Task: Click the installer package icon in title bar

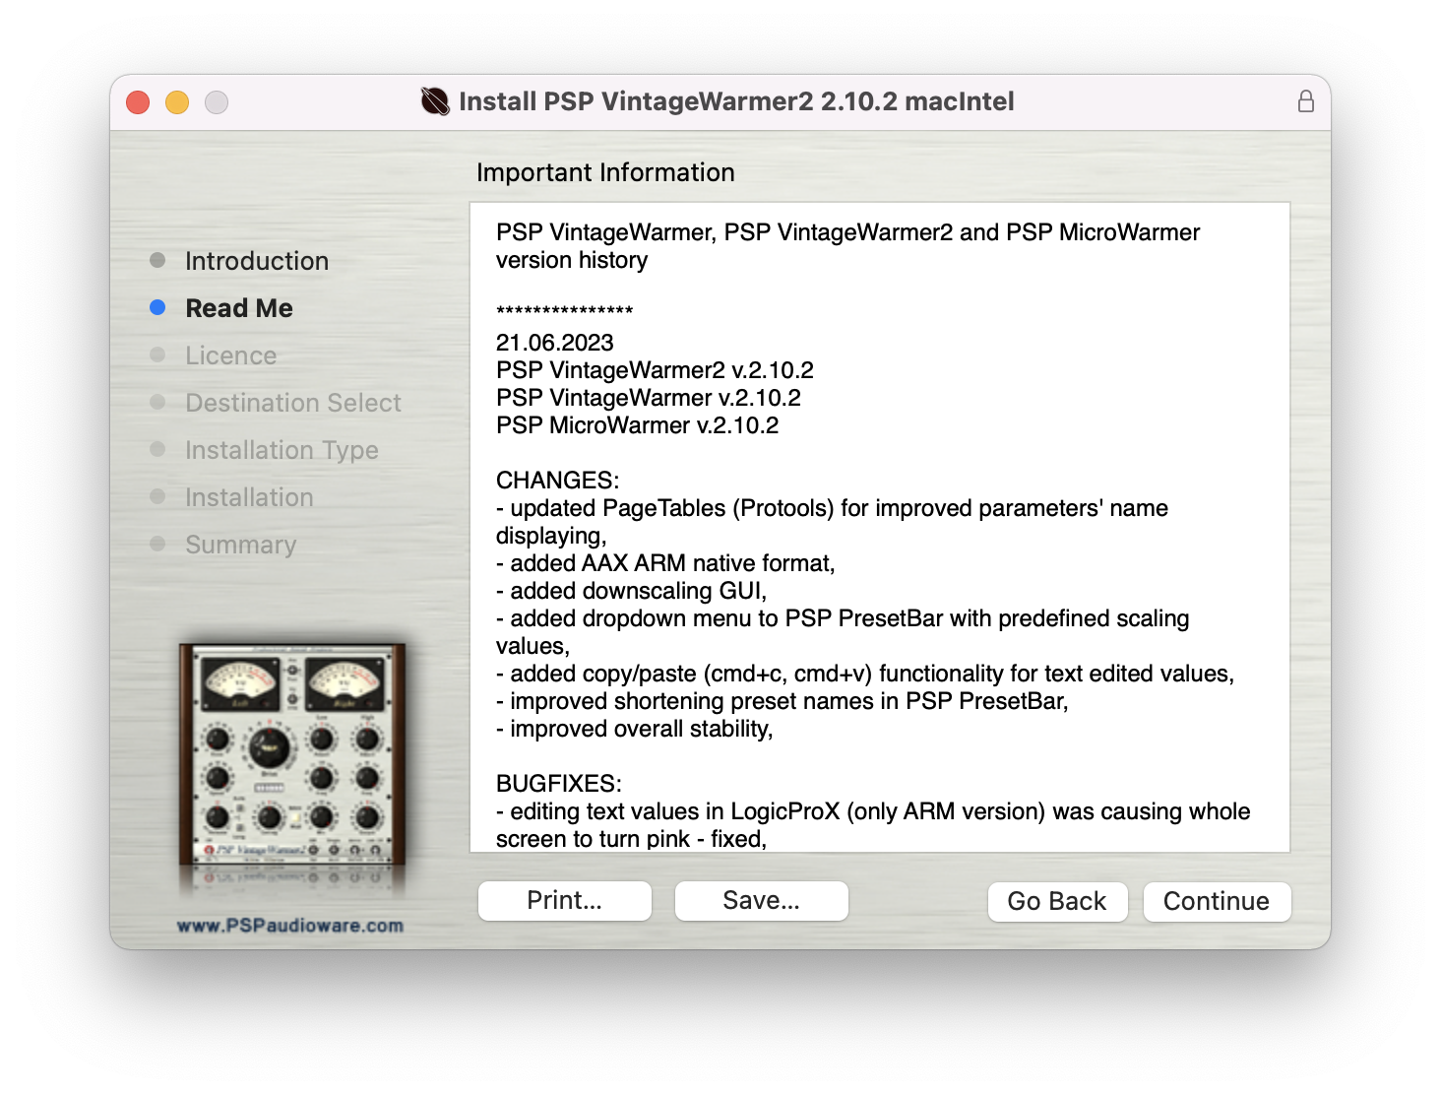Action: 435,101
